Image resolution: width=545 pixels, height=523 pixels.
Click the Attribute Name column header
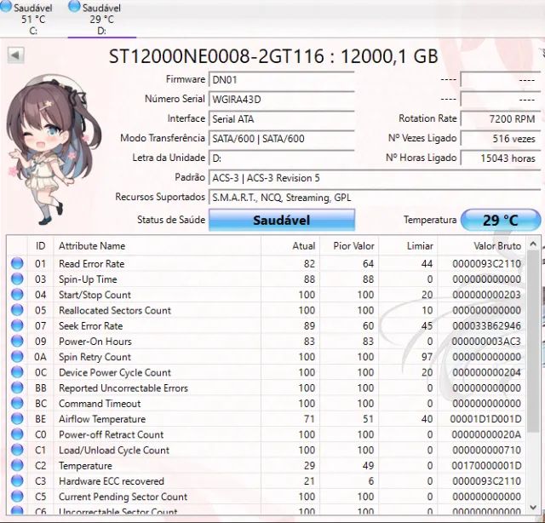[x=157, y=246]
